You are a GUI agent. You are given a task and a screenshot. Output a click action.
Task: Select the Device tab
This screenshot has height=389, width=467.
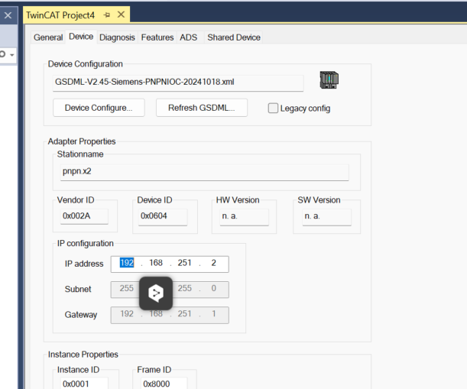[81, 37]
